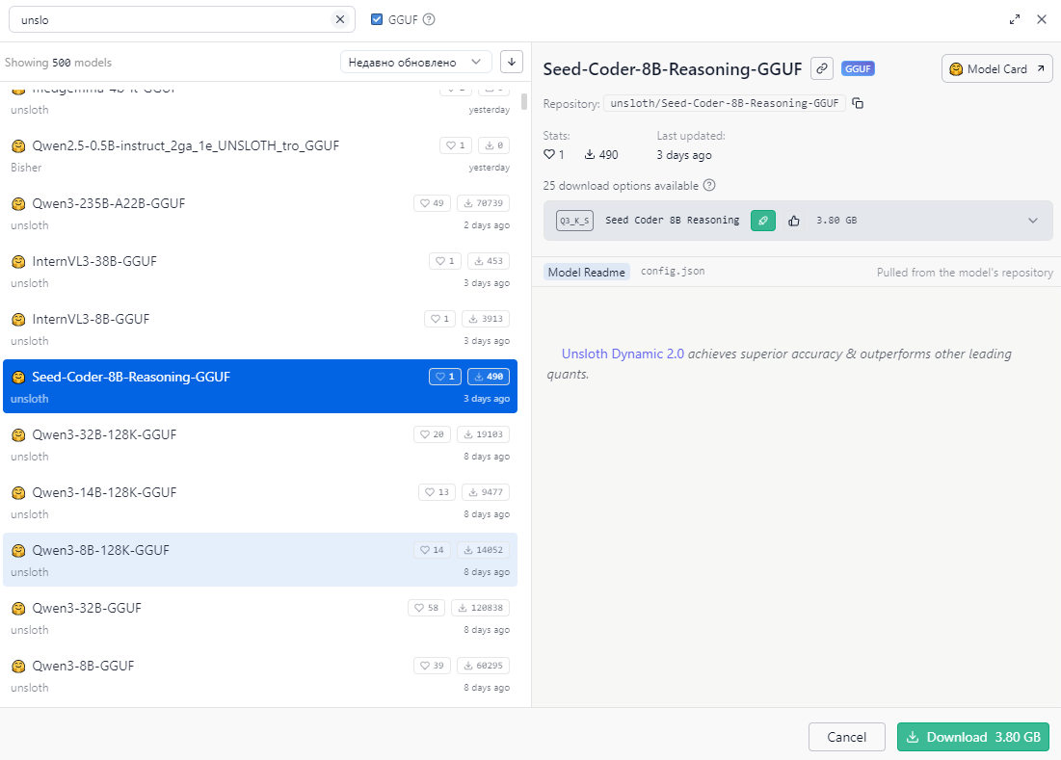Screen dimensions: 1061x760
Task: Click the green rocket compatibility icon
Action: 762,221
